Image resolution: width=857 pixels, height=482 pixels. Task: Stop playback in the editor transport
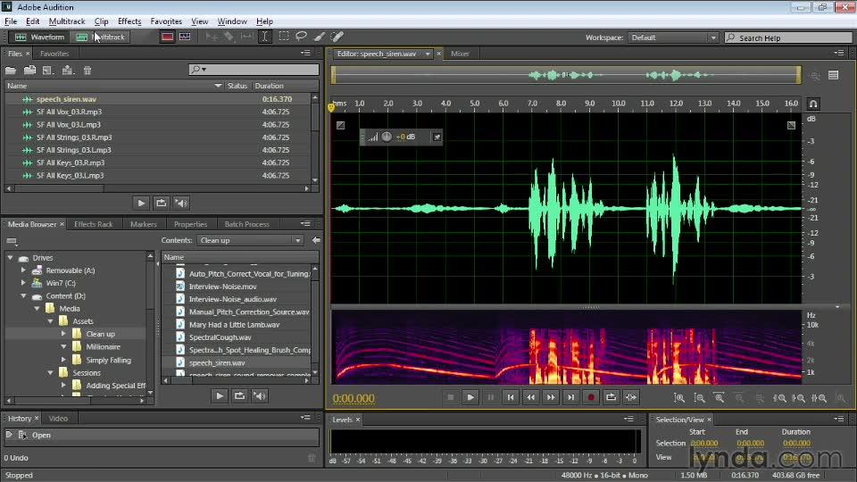point(450,398)
